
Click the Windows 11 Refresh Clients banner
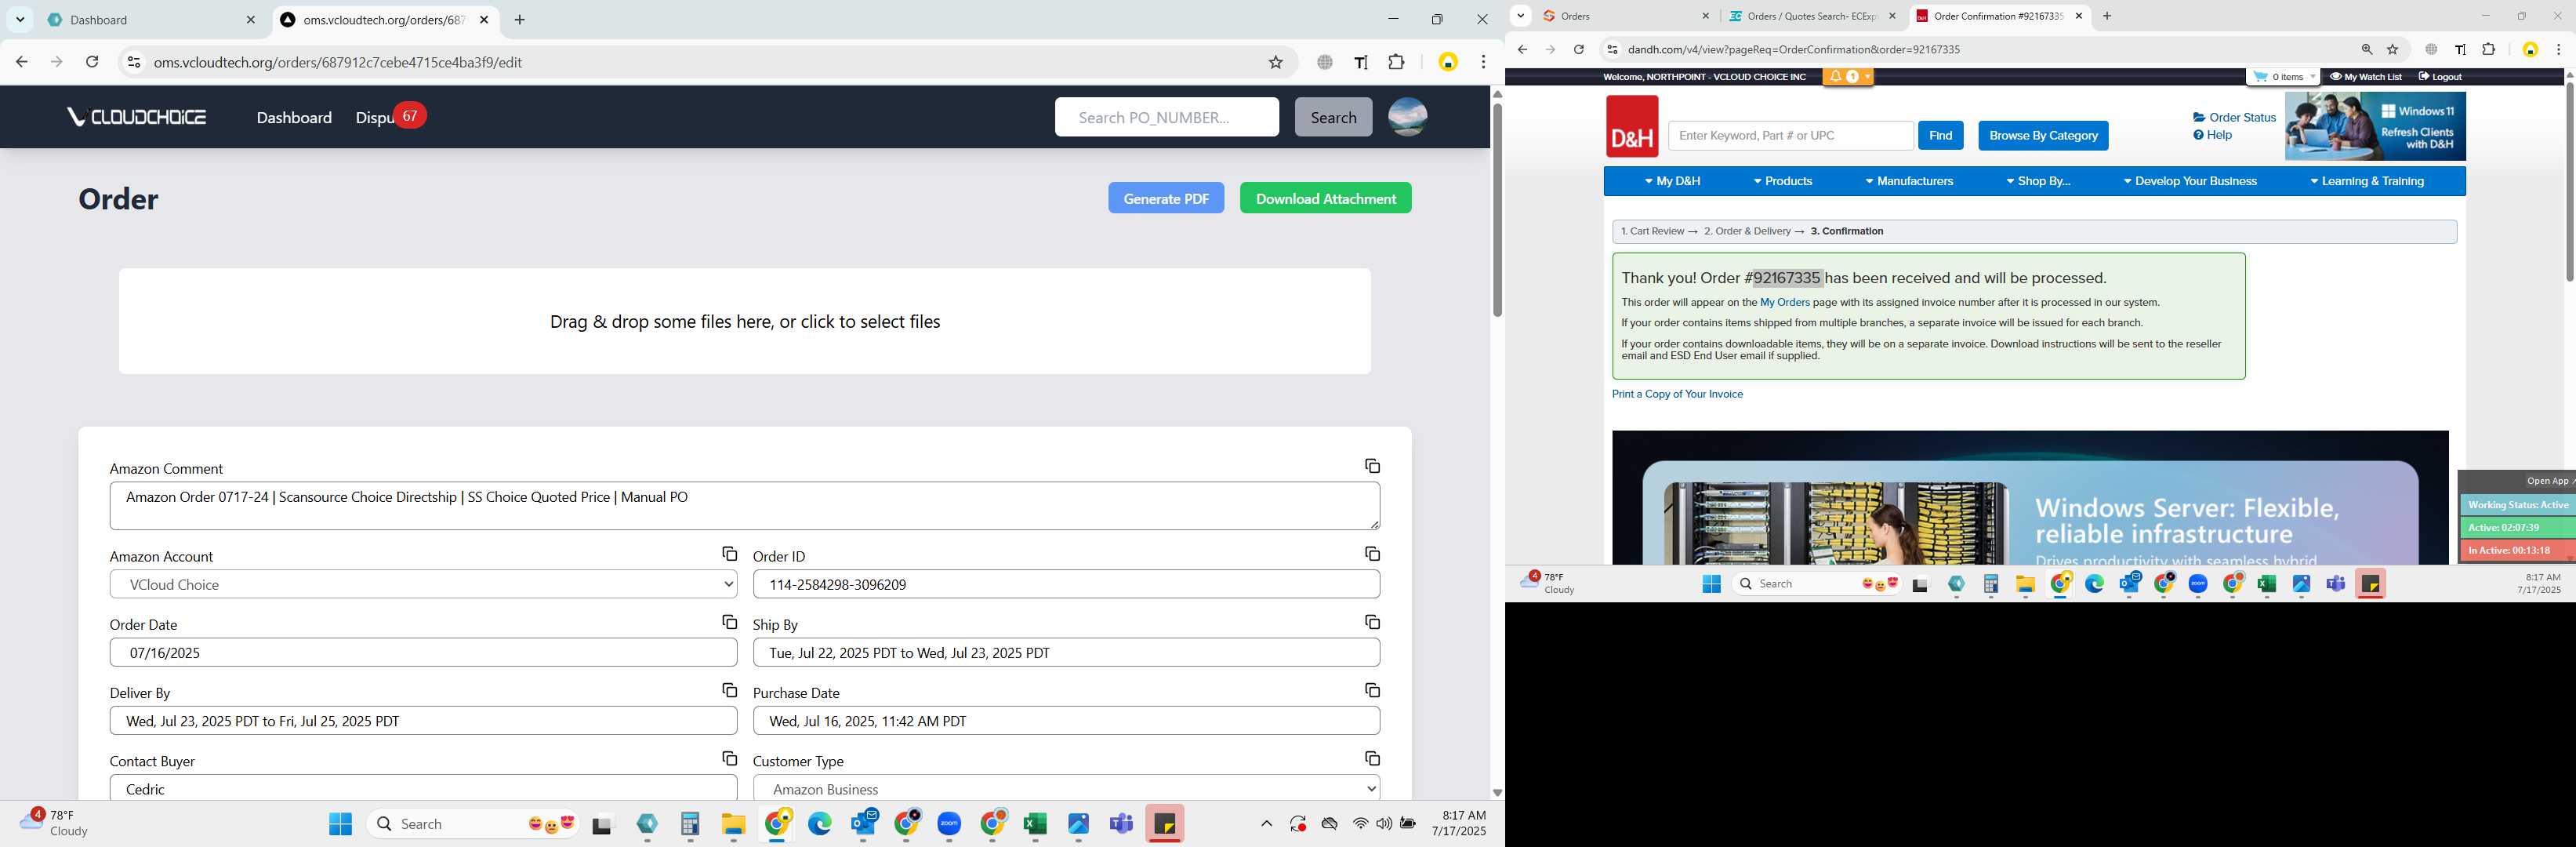[x=2375, y=126]
